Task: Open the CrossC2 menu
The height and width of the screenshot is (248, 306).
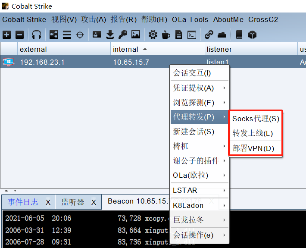Action: coord(263,19)
